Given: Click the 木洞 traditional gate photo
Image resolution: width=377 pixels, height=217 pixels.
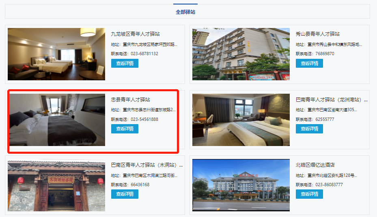Looking at the screenshot, I should (56, 185).
